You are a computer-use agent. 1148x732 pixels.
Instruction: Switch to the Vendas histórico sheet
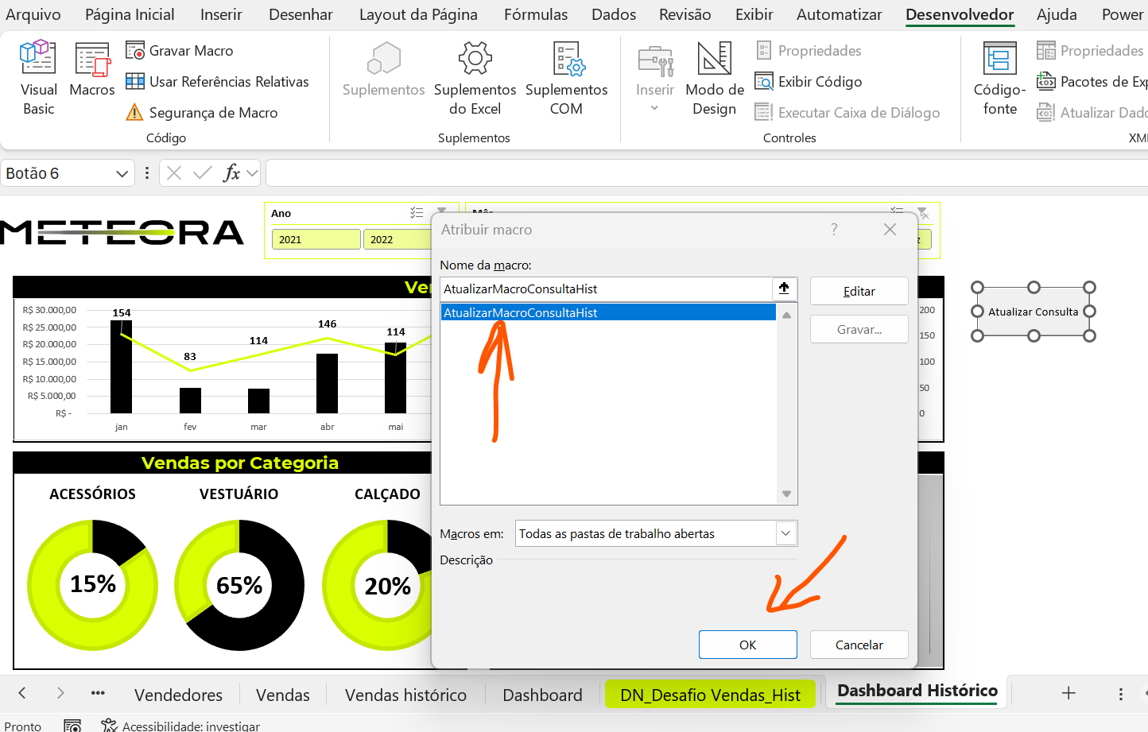point(405,695)
